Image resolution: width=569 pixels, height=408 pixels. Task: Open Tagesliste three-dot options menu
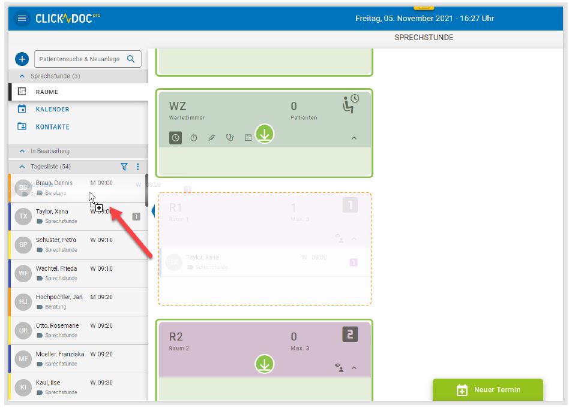click(x=137, y=167)
